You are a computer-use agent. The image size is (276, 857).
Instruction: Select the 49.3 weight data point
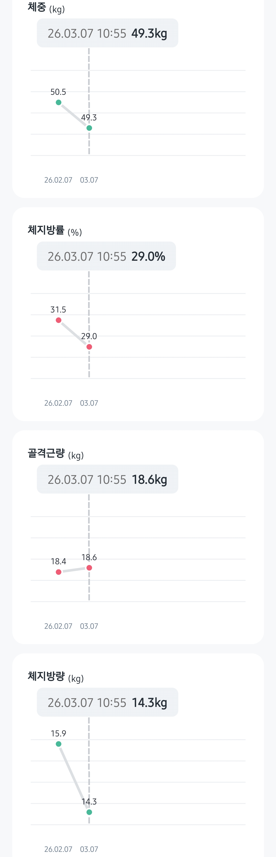pyautogui.click(x=89, y=128)
